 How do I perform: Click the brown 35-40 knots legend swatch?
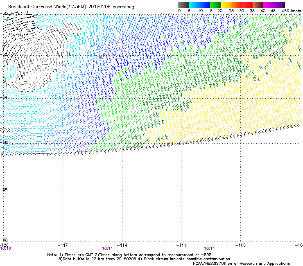pyautogui.click(x=258, y=5)
